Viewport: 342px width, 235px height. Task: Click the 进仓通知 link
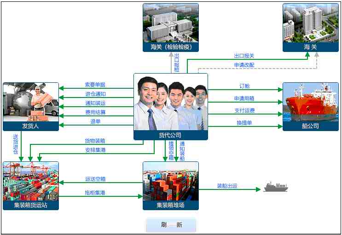pos(95,94)
